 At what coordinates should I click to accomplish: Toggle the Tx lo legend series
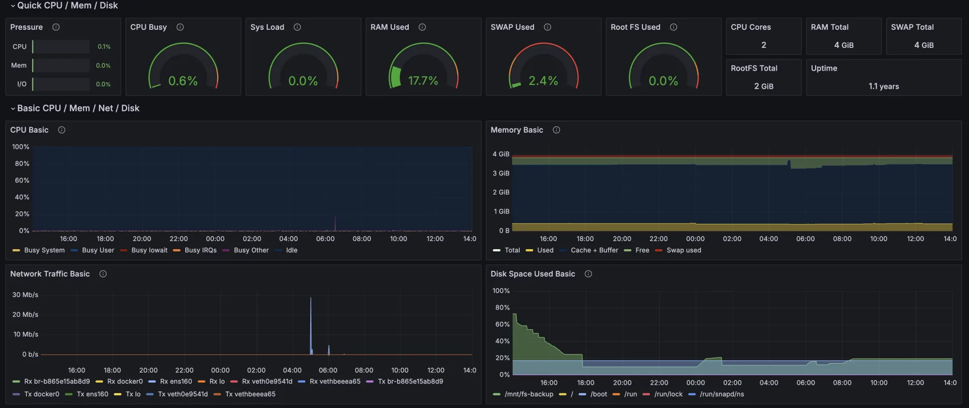[x=133, y=394]
